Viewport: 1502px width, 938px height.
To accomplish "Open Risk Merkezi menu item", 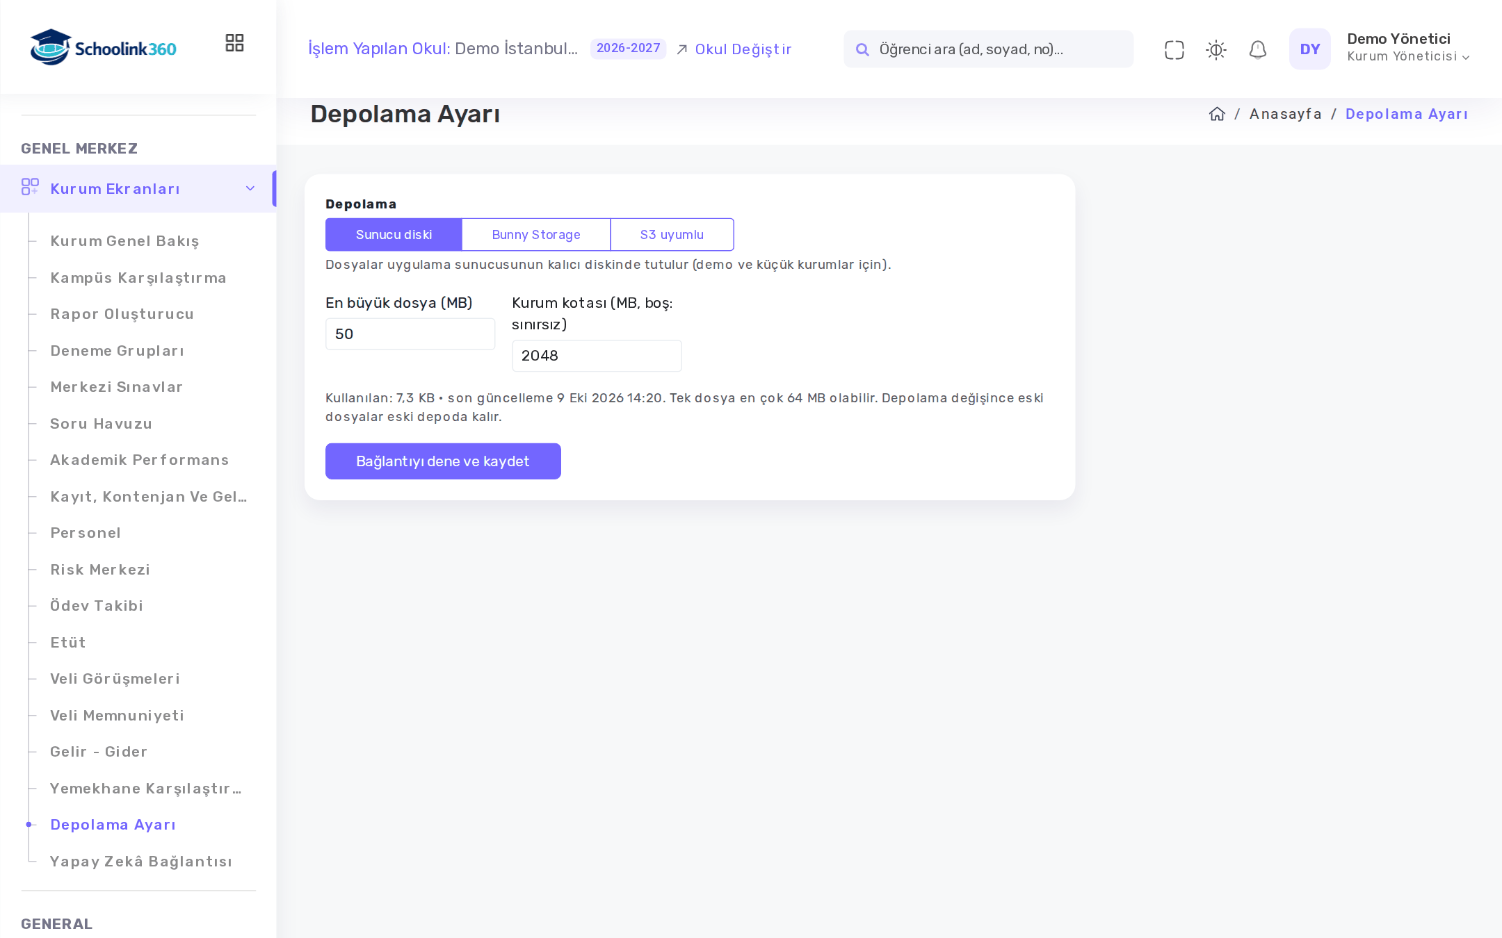I will 100,569.
